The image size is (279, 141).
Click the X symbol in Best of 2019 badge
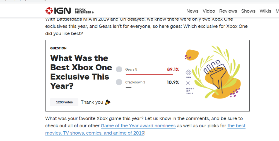pos(188,83)
